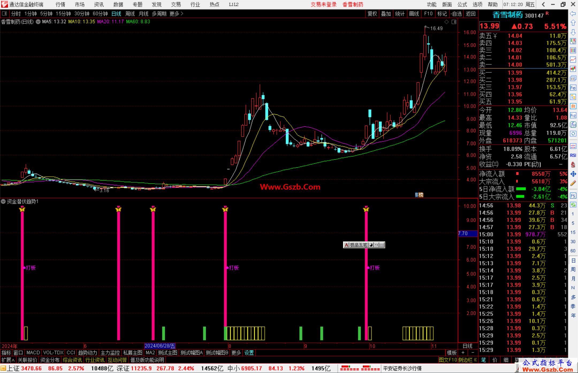This screenshot has width=578, height=373.
Task: Click the blue up-arrow icon in sidebar
Action: tap(573, 23)
